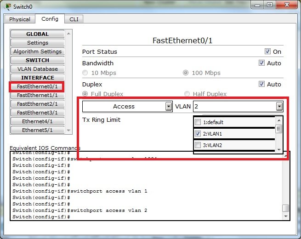Screen dimensions: 301x239
Task: Click the VLAN list scroll-up arrow
Action: [x=279, y=120]
